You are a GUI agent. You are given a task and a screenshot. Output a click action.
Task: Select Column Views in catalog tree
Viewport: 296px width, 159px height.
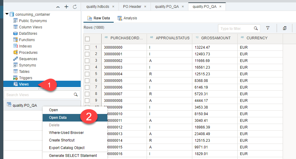click(31, 27)
